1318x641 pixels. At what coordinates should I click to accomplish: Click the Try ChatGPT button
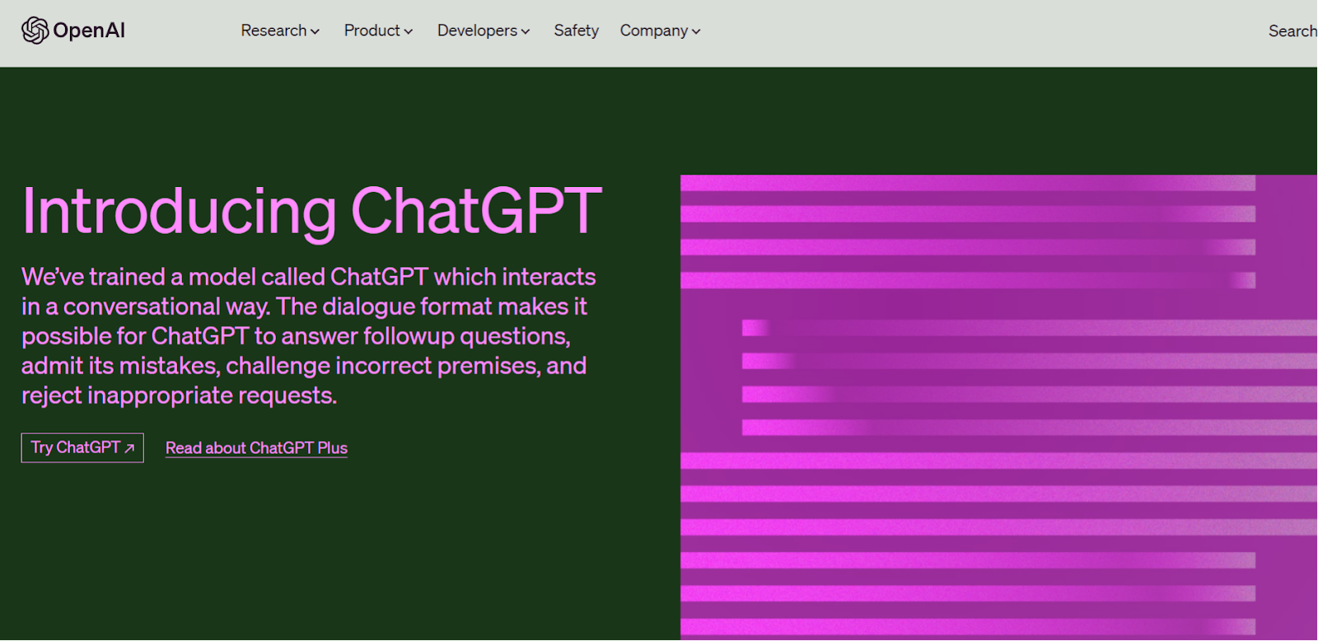[82, 447]
